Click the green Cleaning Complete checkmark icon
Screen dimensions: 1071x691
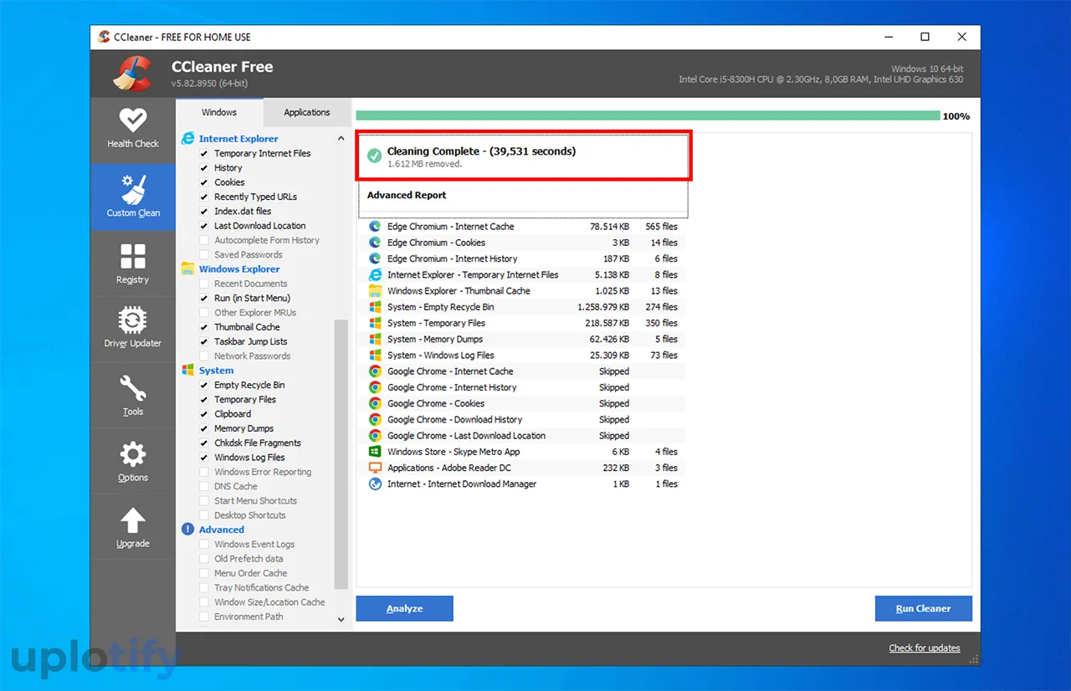(375, 156)
